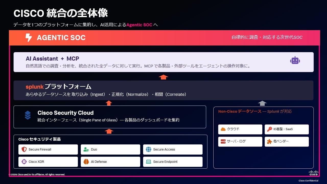Click the lightning bolt icon beside AGENTIC SOC
Viewport: 327px width, 184px height.
point(29,38)
